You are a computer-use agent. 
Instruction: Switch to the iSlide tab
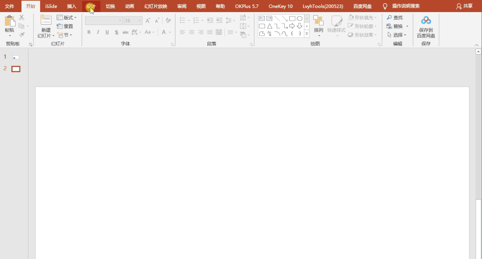(51, 6)
